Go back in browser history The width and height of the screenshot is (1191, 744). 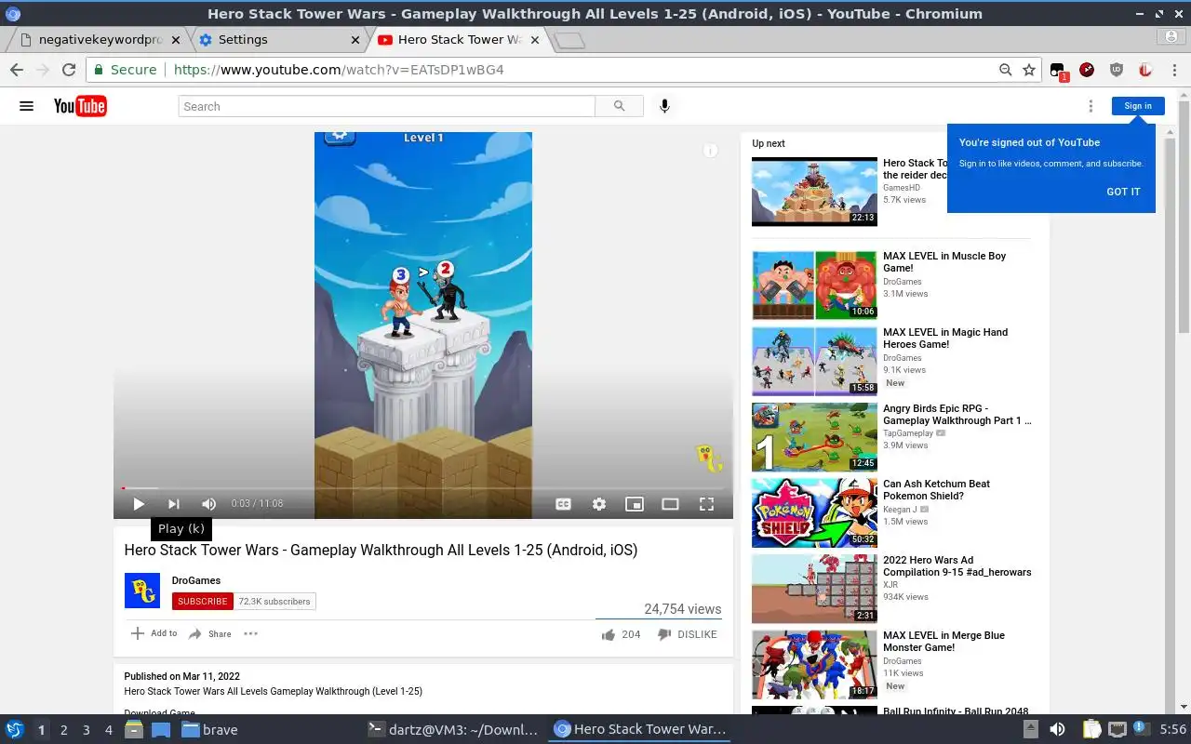click(x=16, y=70)
